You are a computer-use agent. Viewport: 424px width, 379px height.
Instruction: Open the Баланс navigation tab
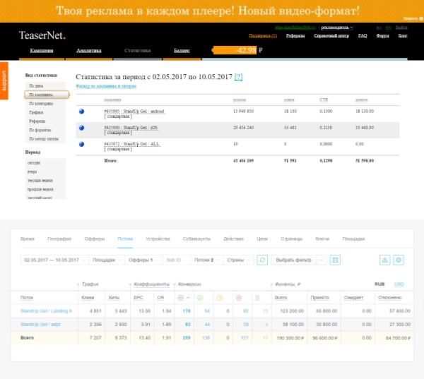coord(182,51)
